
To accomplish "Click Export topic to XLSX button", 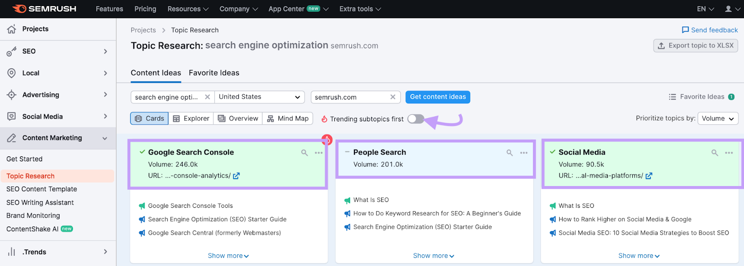I will point(695,46).
